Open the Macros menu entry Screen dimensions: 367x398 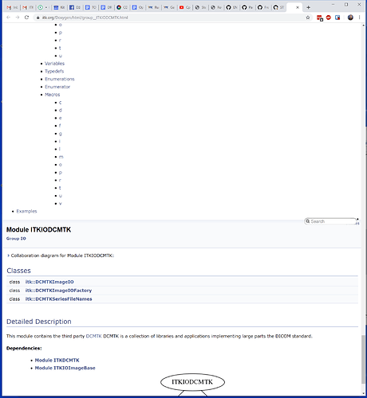(x=53, y=95)
